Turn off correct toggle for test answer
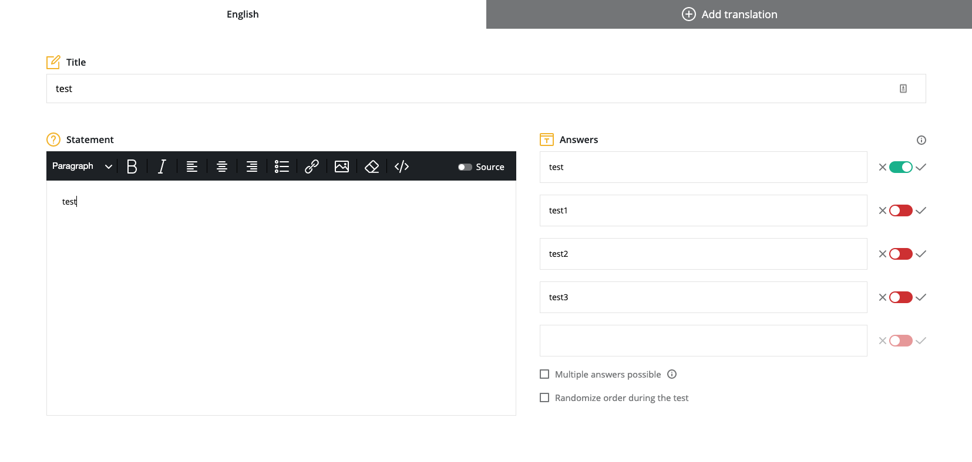This screenshot has width=972, height=462. 900,167
